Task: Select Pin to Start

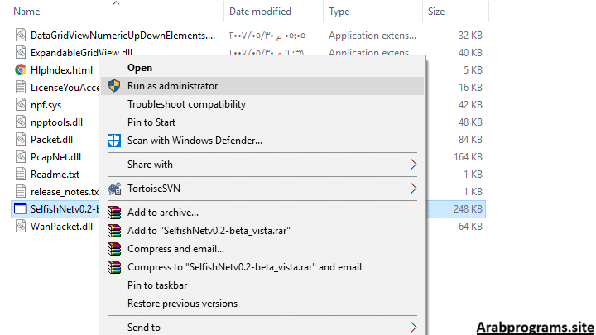Action: pos(262,122)
